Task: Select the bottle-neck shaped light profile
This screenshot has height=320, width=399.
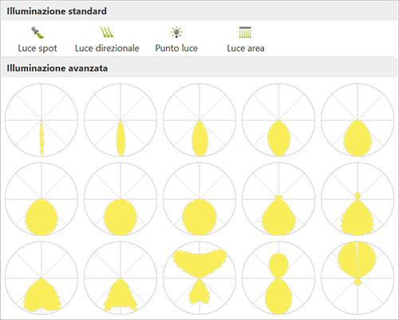Action: point(279,199)
